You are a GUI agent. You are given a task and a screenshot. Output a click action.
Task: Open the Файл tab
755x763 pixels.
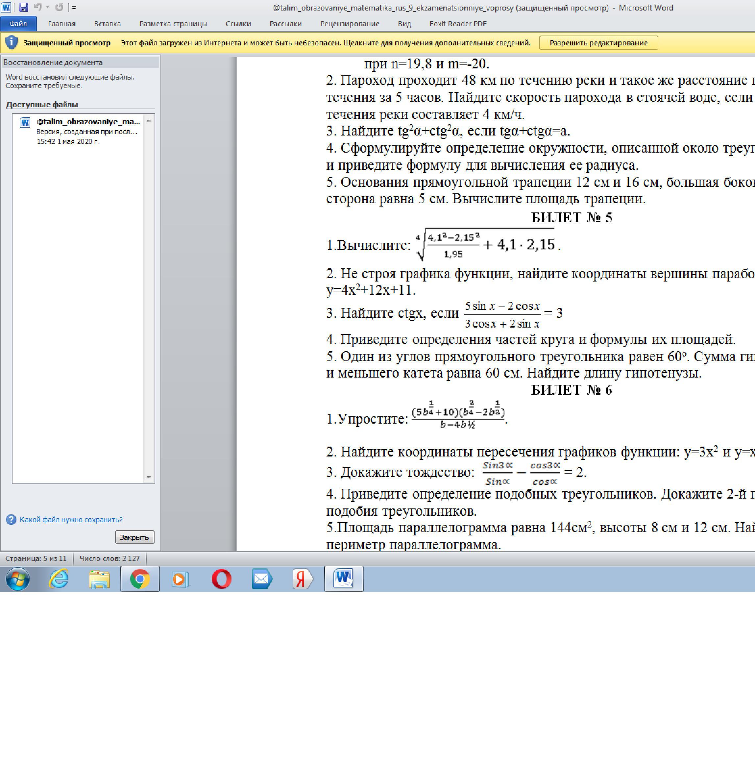18,24
